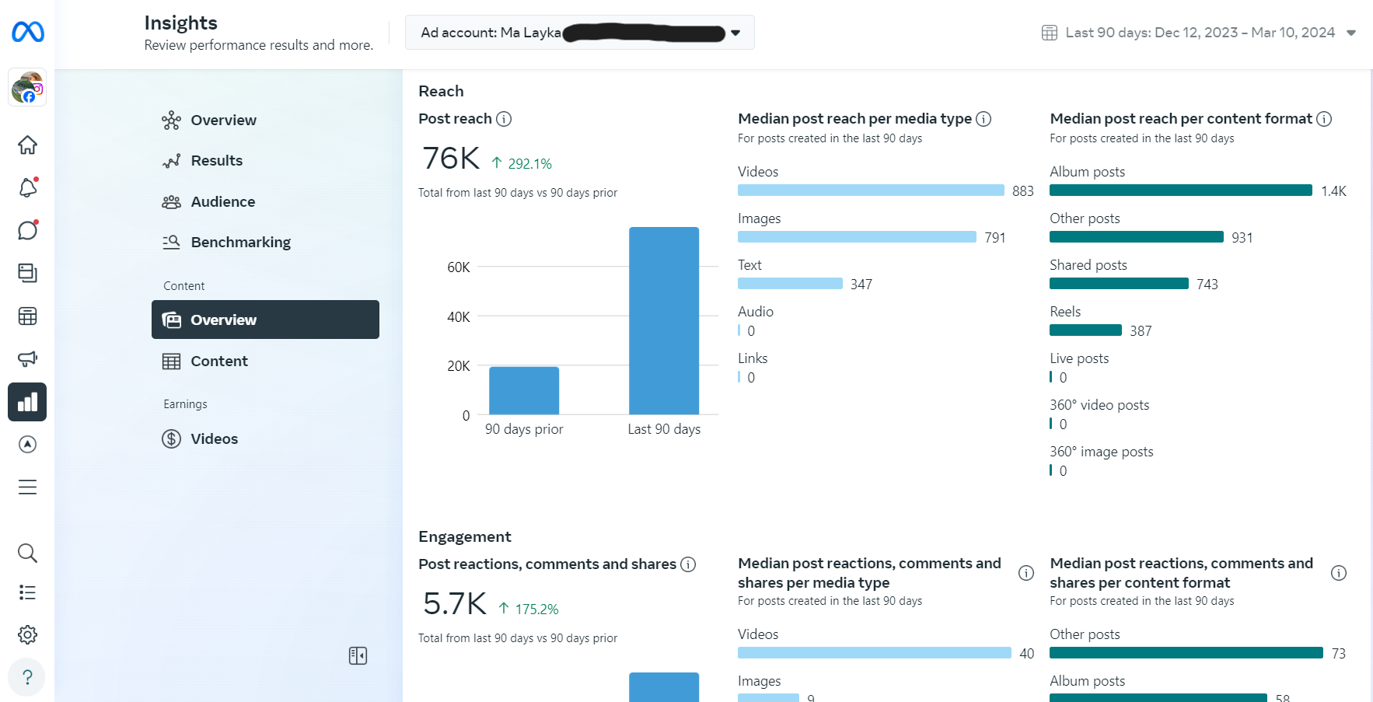Screen dimensions: 1373x702
Task: Go to the Audience insights section
Action: coord(222,202)
